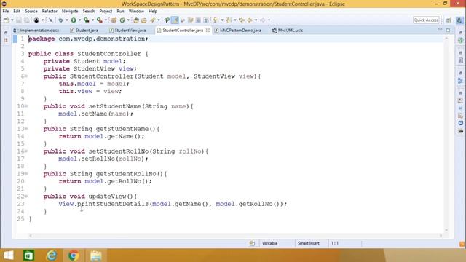Click the horizontal editor scrollbar
Screen dimensions: 466x262
(x=236, y=236)
